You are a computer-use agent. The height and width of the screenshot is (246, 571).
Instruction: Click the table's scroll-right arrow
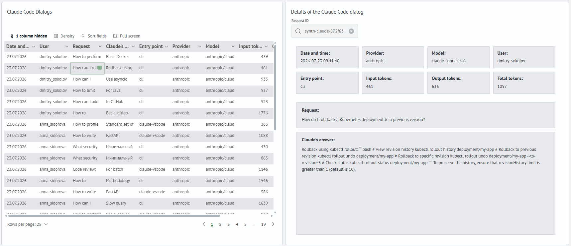pyautogui.click(x=272, y=216)
